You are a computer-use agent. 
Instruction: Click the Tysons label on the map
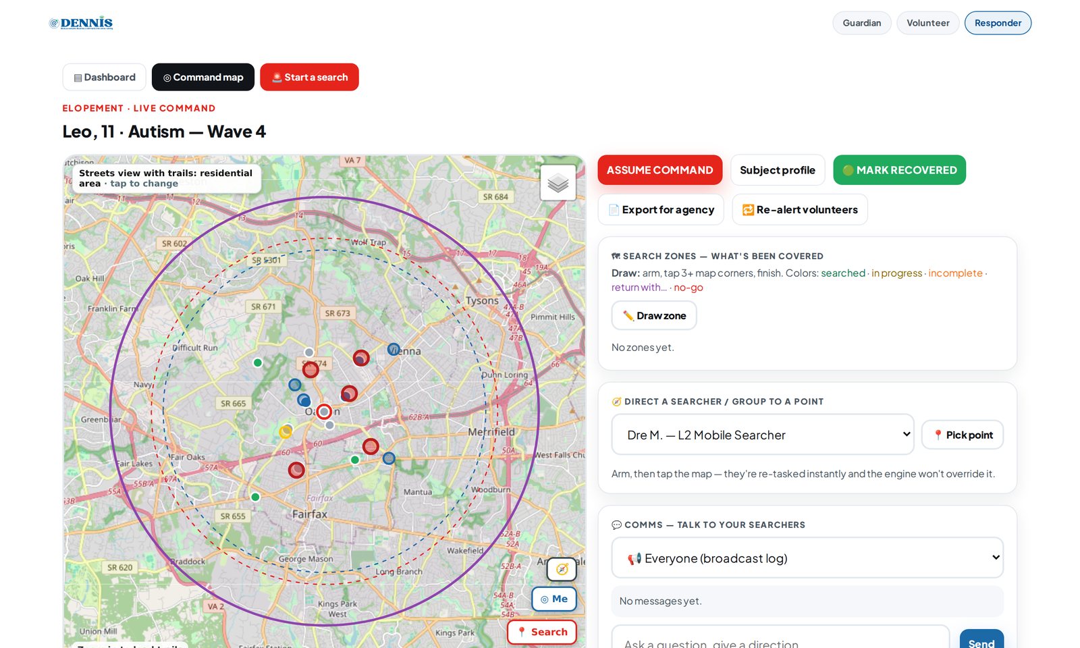point(482,300)
